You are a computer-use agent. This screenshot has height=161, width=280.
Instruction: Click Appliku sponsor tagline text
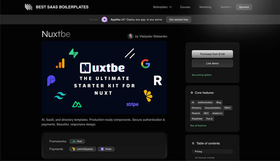(136, 20)
